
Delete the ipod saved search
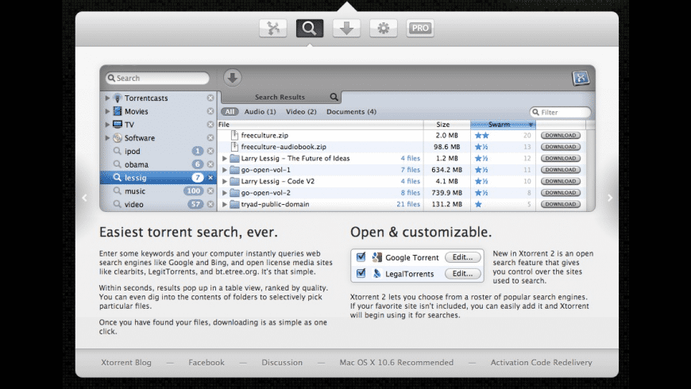(x=210, y=151)
